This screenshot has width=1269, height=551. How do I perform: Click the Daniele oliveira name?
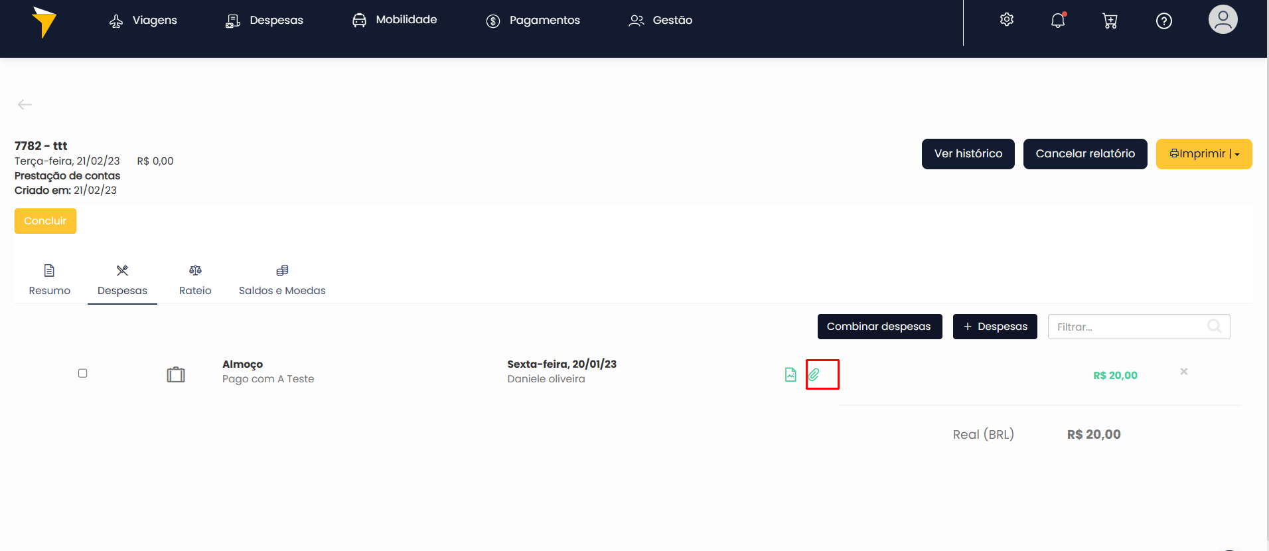tap(546, 379)
